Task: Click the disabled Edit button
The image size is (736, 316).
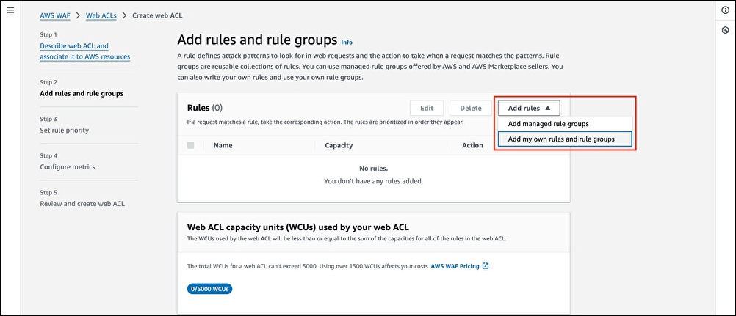Action: 427,108
